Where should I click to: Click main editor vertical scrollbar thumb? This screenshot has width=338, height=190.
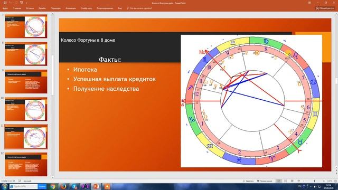336,81
